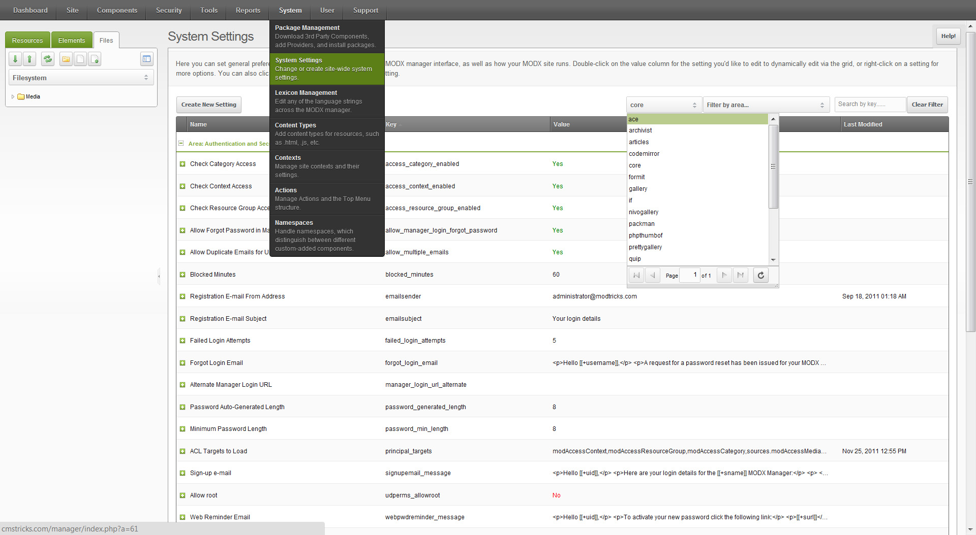976x535 pixels.
Task: Sort by the Name column header
Action: (x=229, y=124)
